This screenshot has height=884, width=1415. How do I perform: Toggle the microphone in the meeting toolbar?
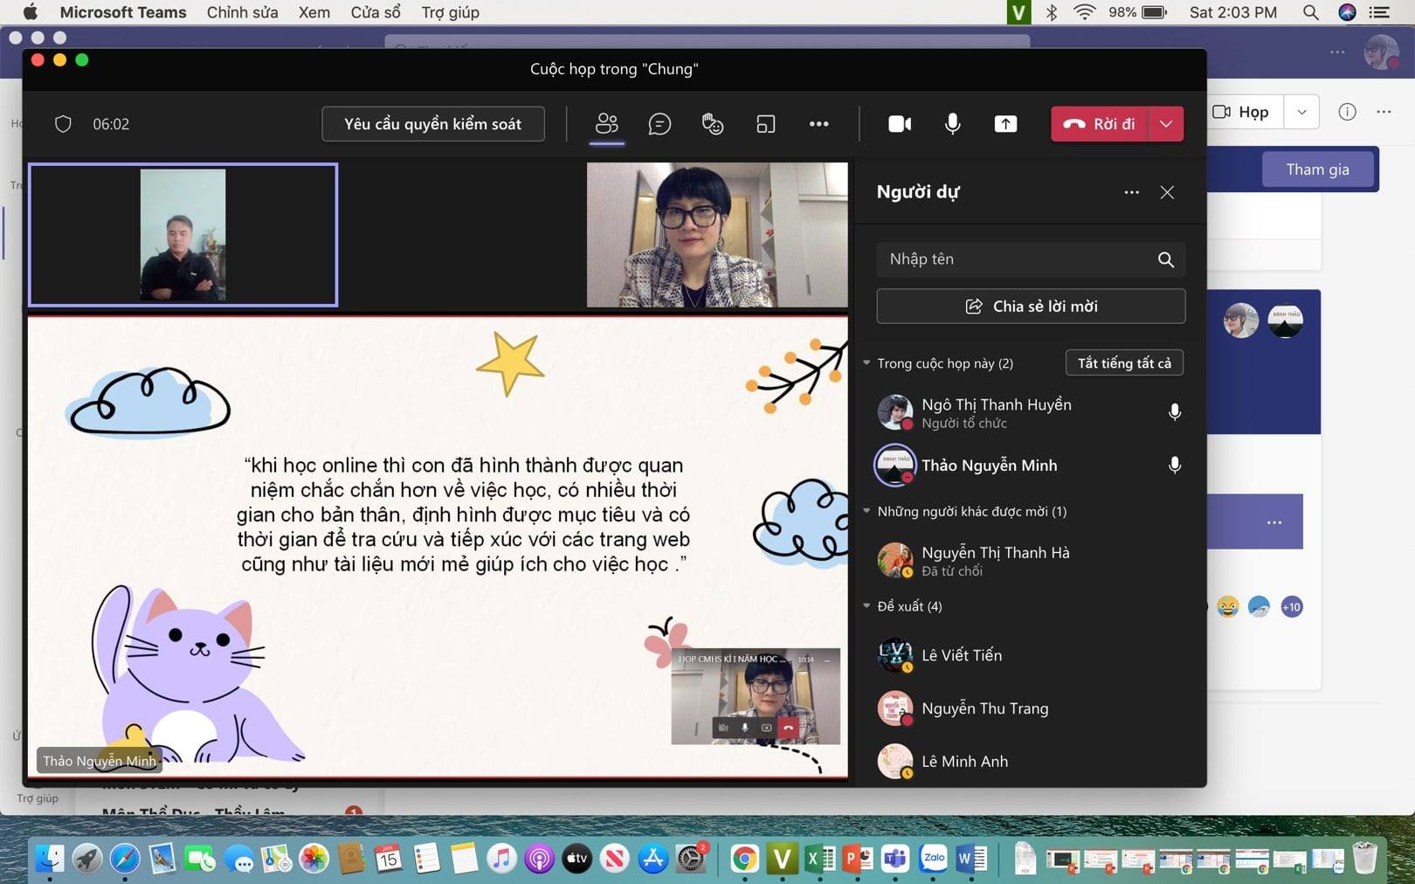[953, 124]
